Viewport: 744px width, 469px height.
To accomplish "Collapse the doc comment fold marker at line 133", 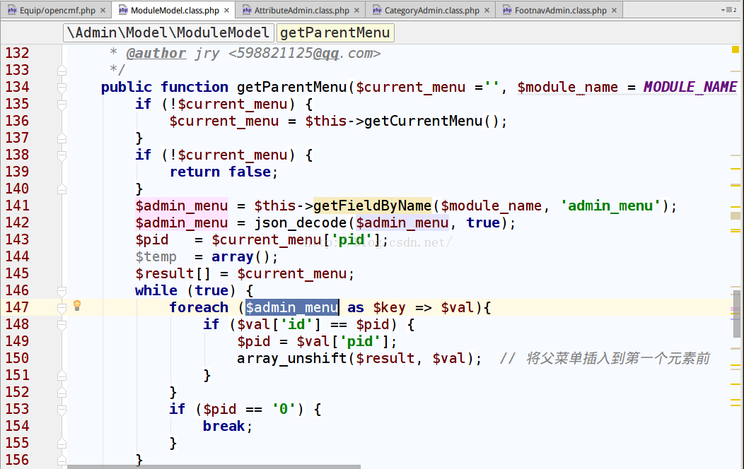I will [x=62, y=71].
